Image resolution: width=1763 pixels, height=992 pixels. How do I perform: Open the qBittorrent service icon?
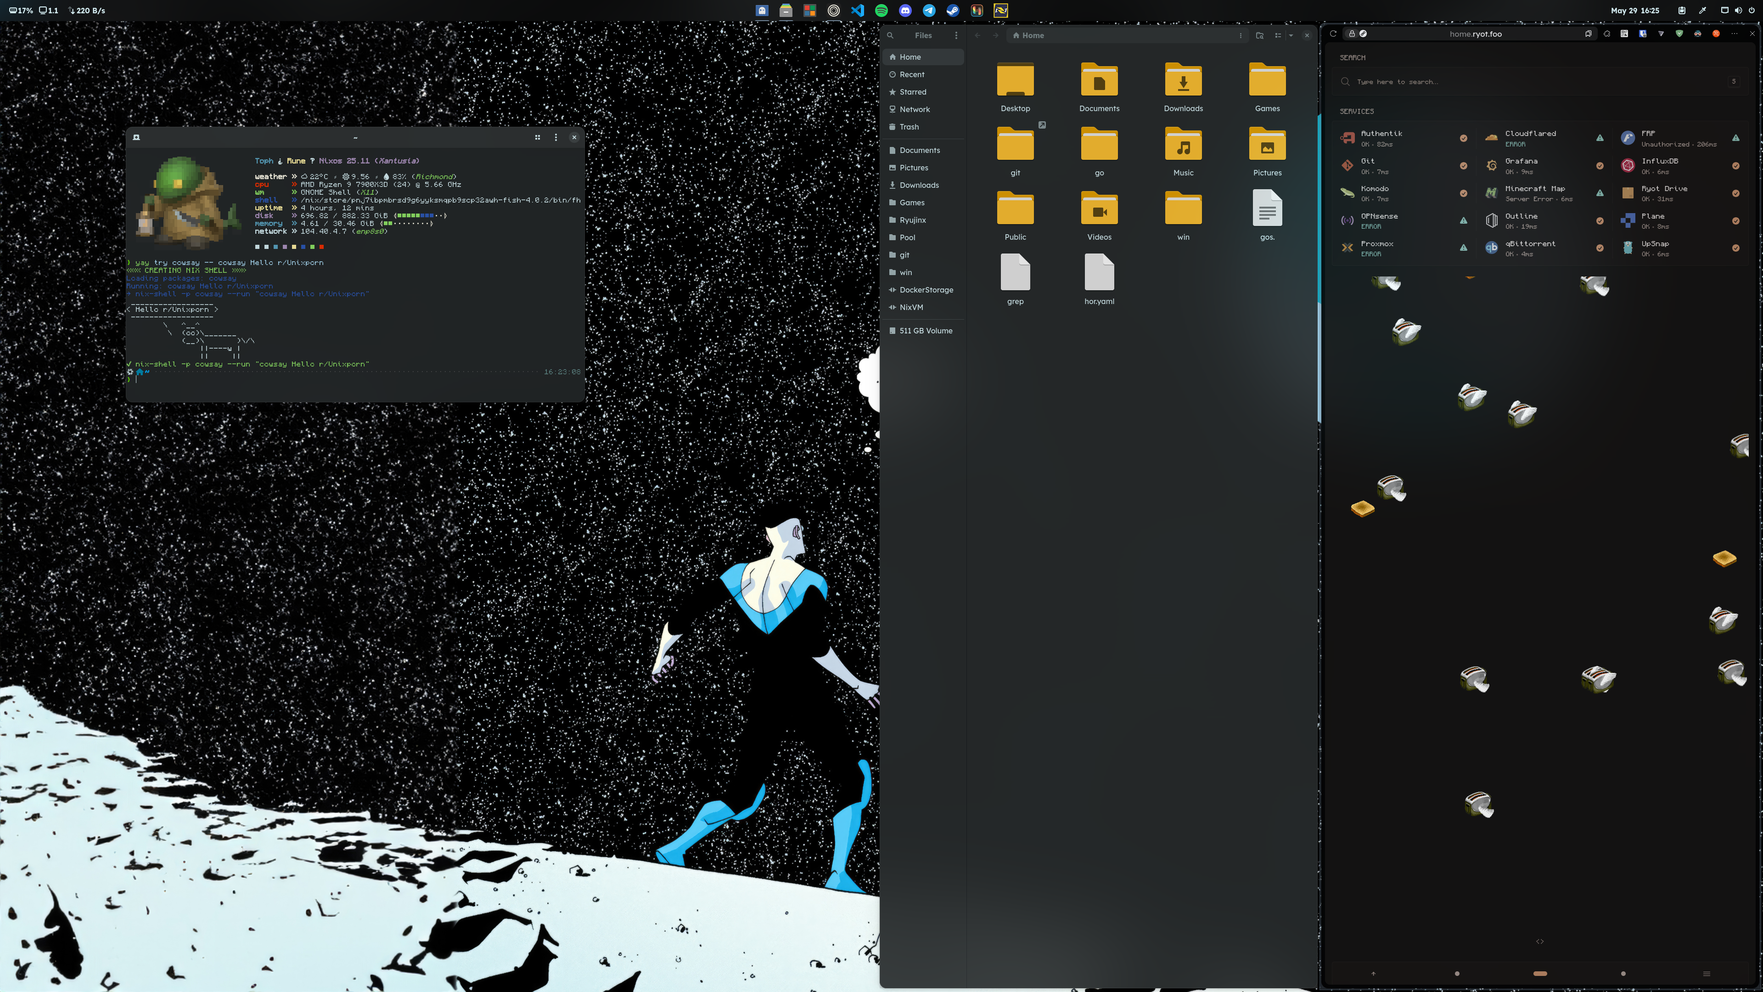click(x=1492, y=248)
